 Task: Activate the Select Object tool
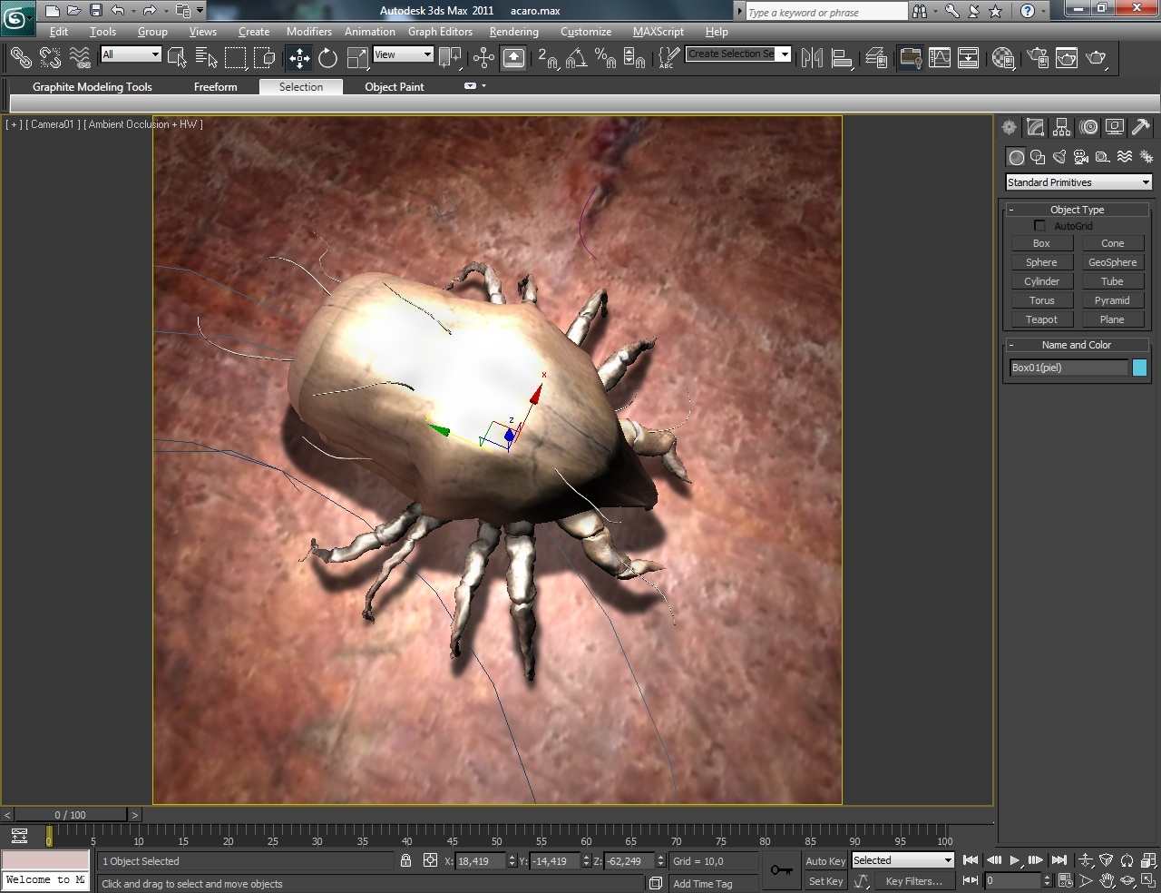[178, 56]
